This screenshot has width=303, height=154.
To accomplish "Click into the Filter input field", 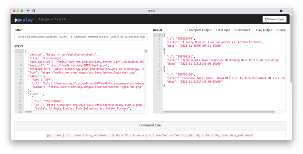I will coord(81,37).
